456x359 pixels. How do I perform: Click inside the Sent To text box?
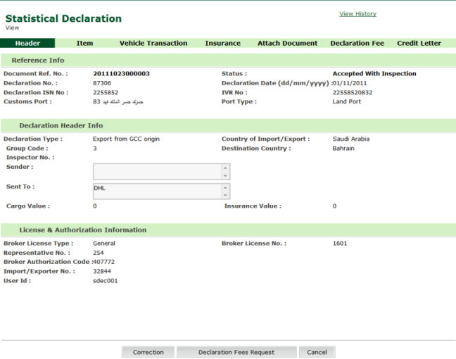pos(156,191)
